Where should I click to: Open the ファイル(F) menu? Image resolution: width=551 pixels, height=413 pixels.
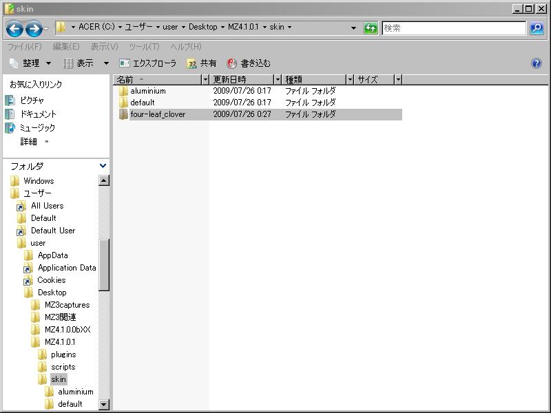click(24, 47)
